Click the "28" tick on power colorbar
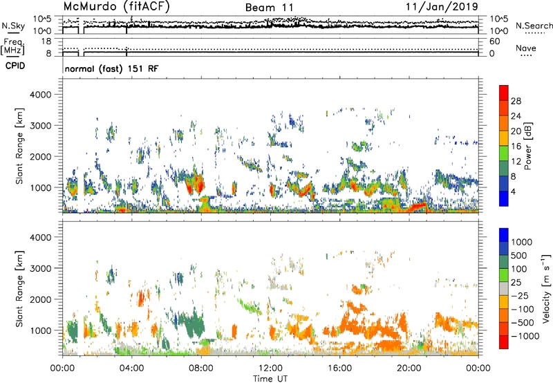Screen dimensions: 553x383 click(x=516, y=101)
